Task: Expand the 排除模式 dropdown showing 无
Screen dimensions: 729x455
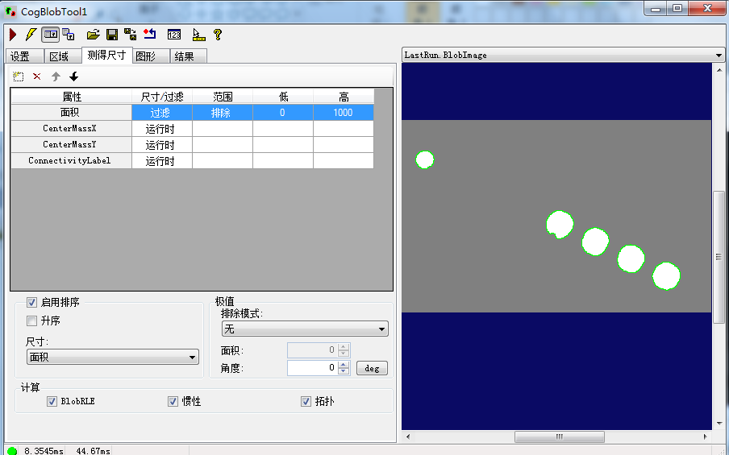Action: 304,329
